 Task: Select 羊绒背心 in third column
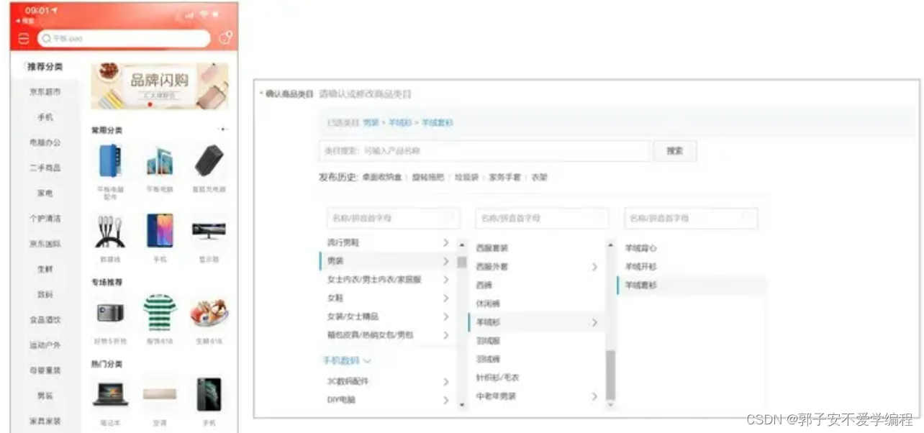pyautogui.click(x=640, y=248)
